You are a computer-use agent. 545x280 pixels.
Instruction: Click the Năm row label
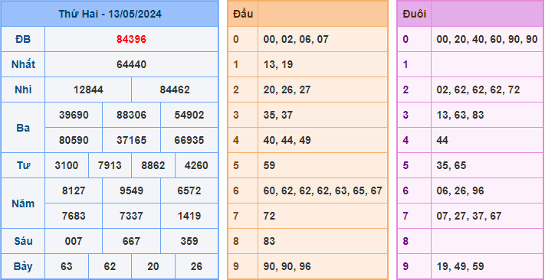tap(23, 203)
